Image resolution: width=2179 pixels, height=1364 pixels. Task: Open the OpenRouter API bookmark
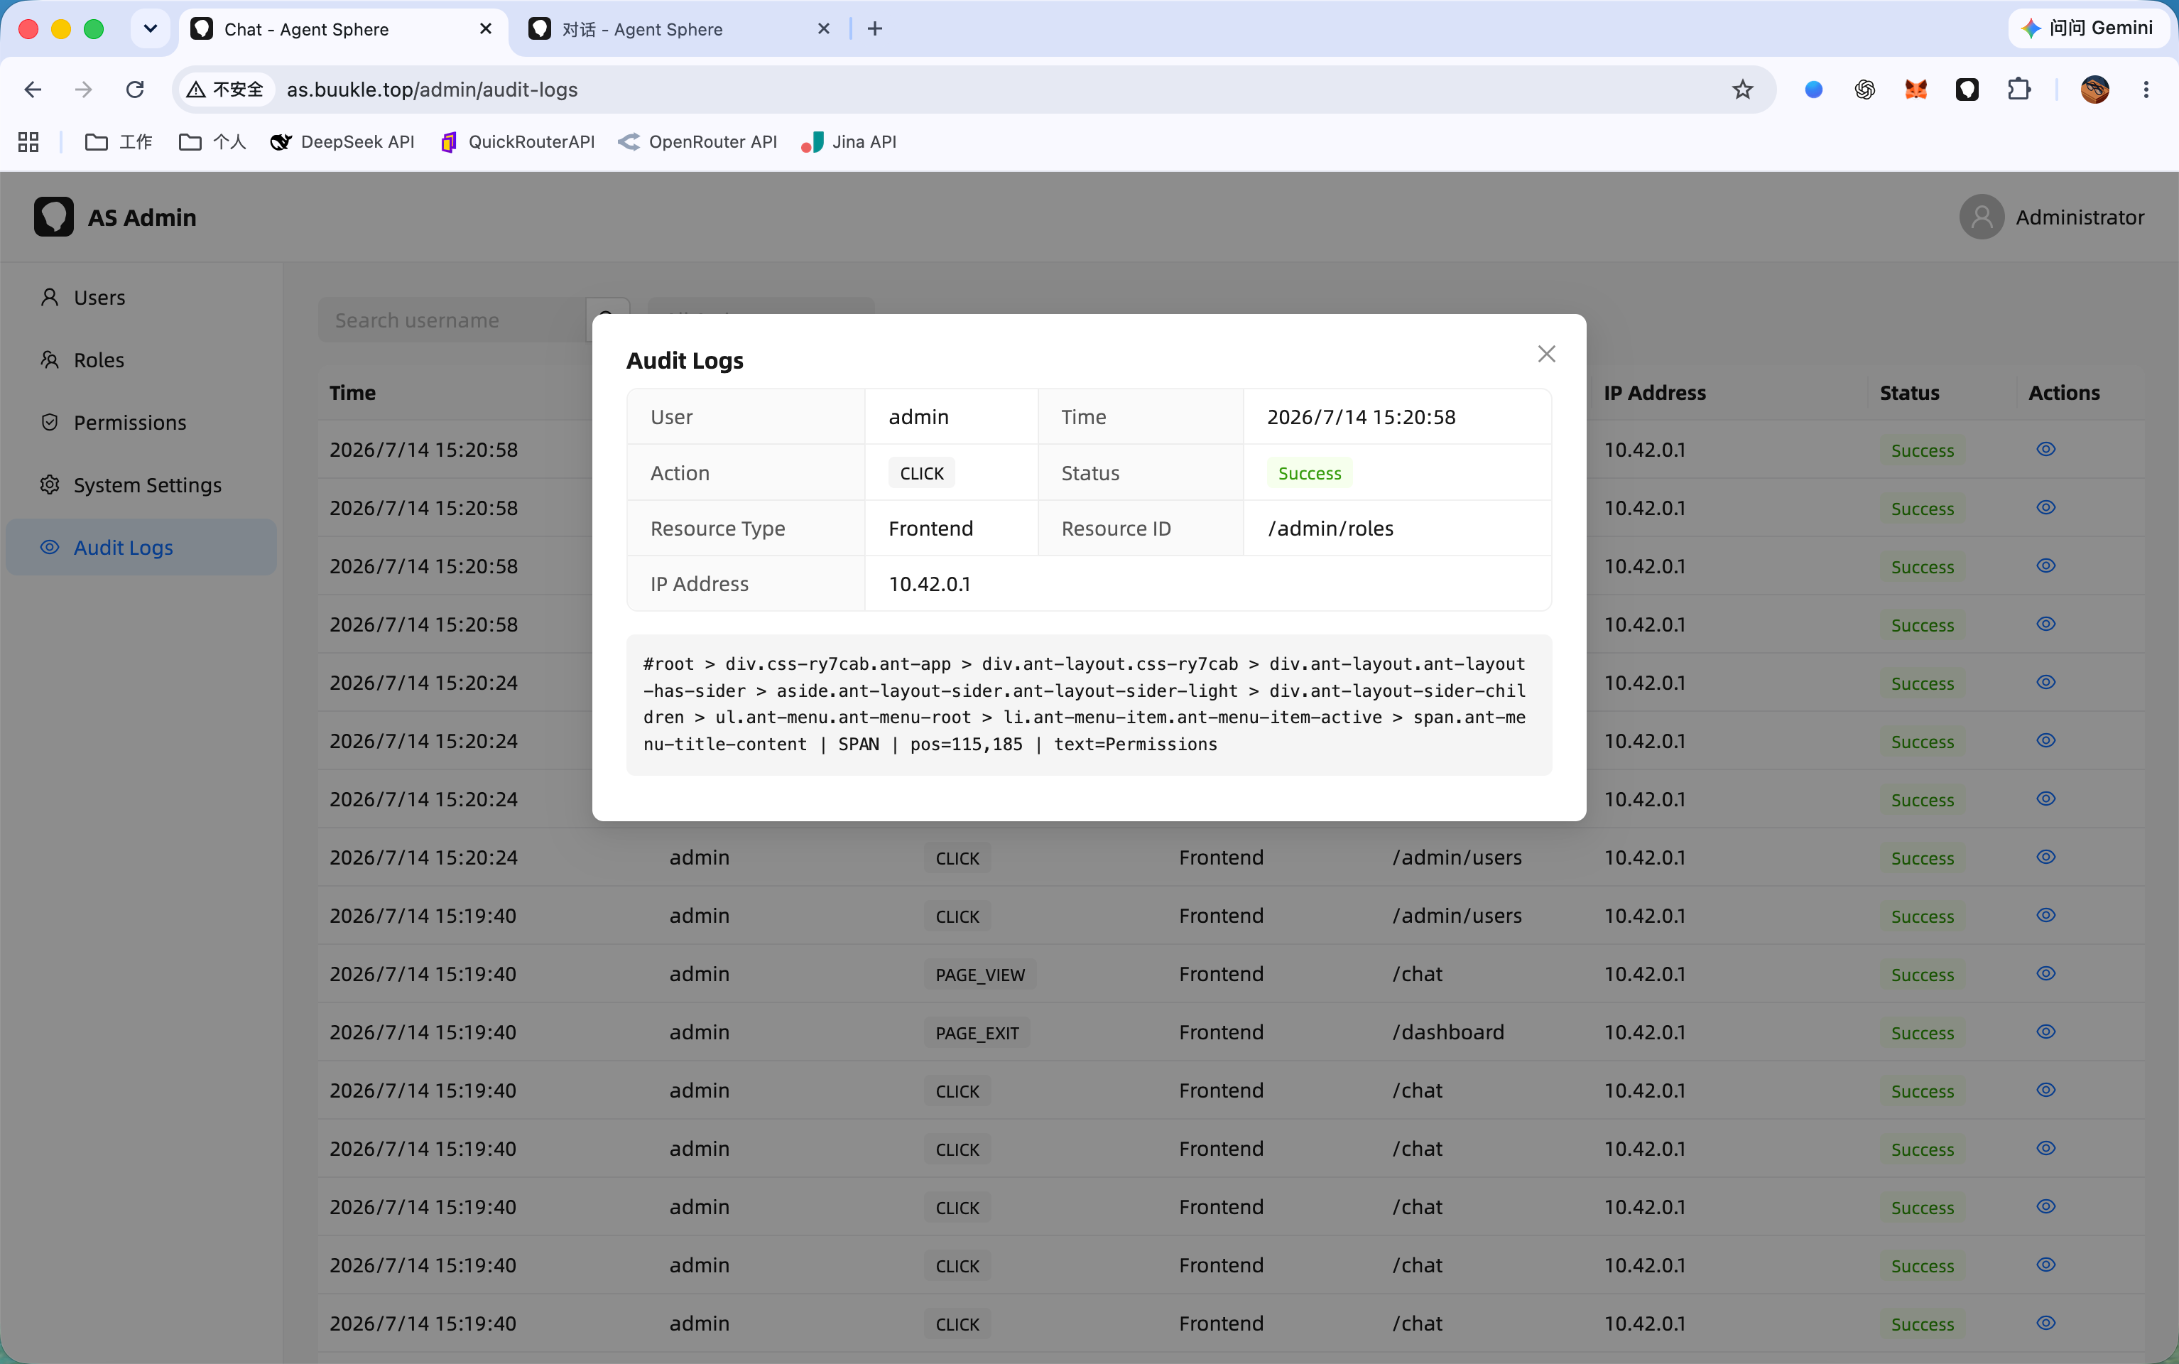click(x=698, y=141)
